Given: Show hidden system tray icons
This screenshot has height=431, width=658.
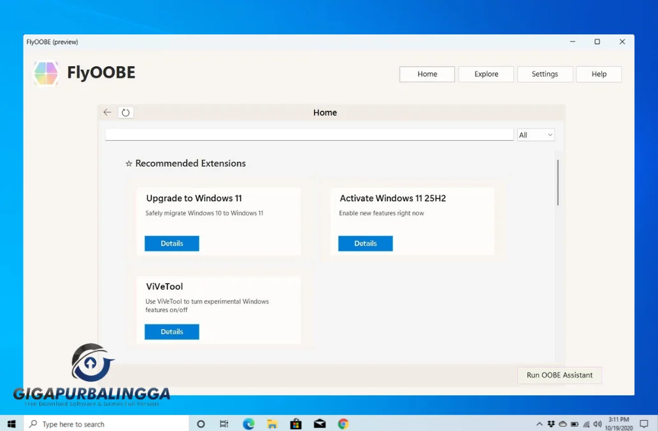Looking at the screenshot, I should (x=540, y=424).
